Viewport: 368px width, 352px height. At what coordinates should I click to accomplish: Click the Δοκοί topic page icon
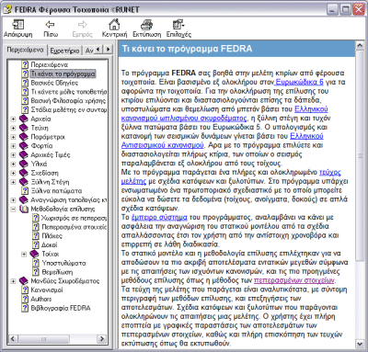tap(36, 244)
